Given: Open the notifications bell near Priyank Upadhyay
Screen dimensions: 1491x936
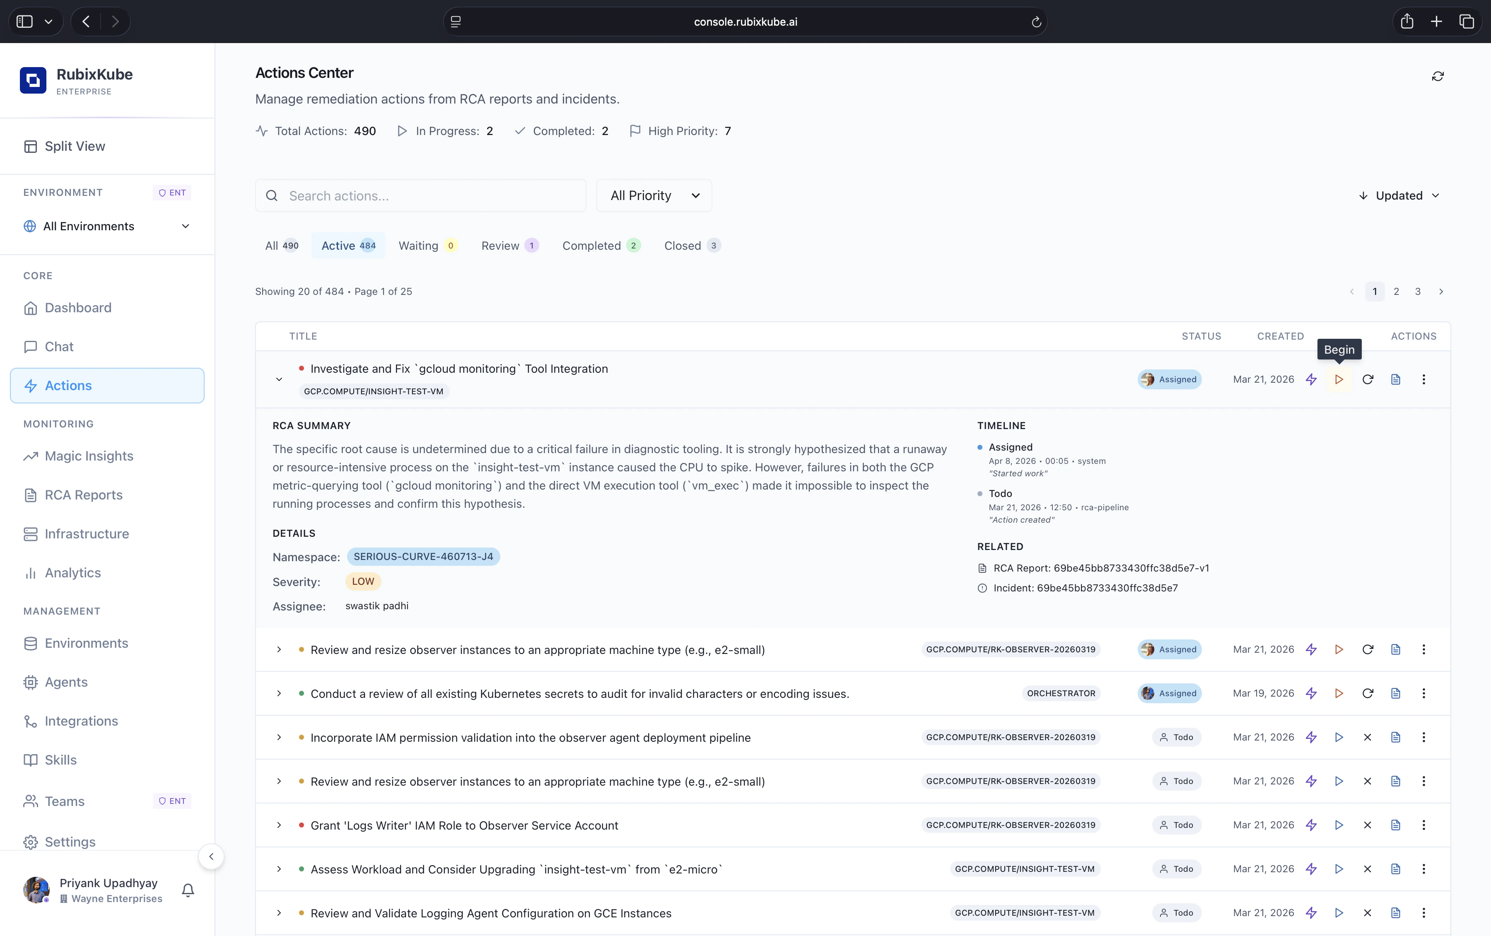Looking at the screenshot, I should coord(187,890).
